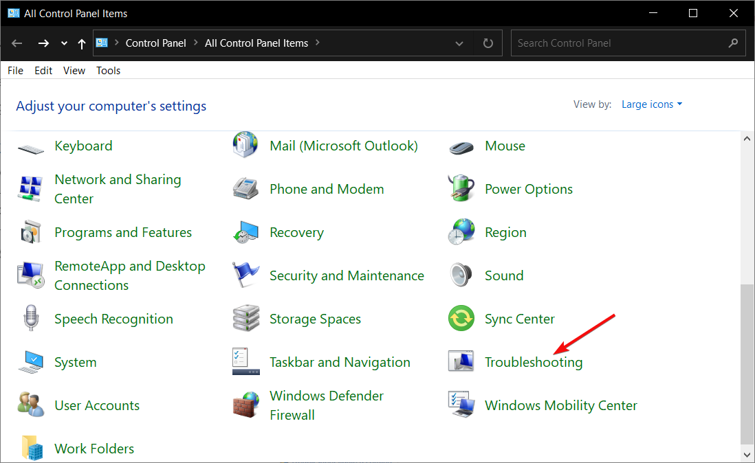Screen dimensions: 755x463
Task: Click the System computer icon
Action: pyautogui.click(x=32, y=362)
